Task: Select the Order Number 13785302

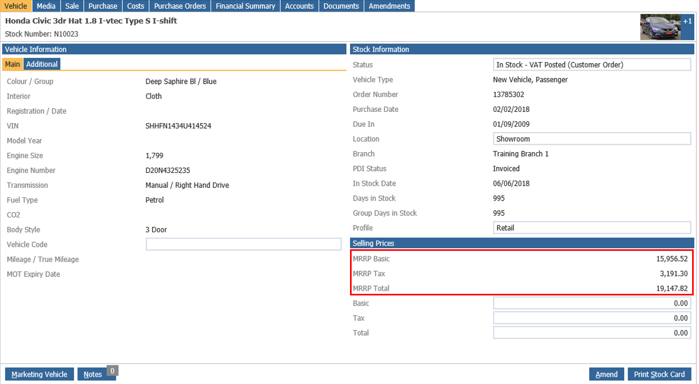Action: [x=509, y=94]
